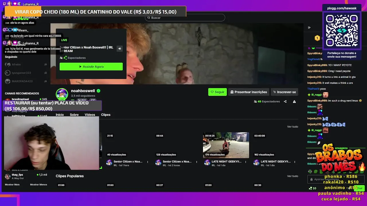Click username ThePoet1 in chat

313,89
